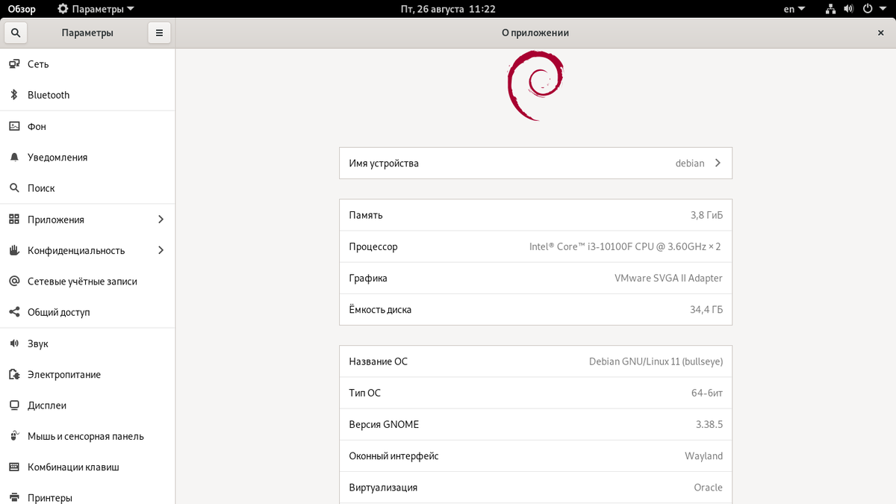The height and width of the screenshot is (504, 896).
Task: Expand the Конфиденциальность submenu chevron
Action: pyautogui.click(x=161, y=250)
